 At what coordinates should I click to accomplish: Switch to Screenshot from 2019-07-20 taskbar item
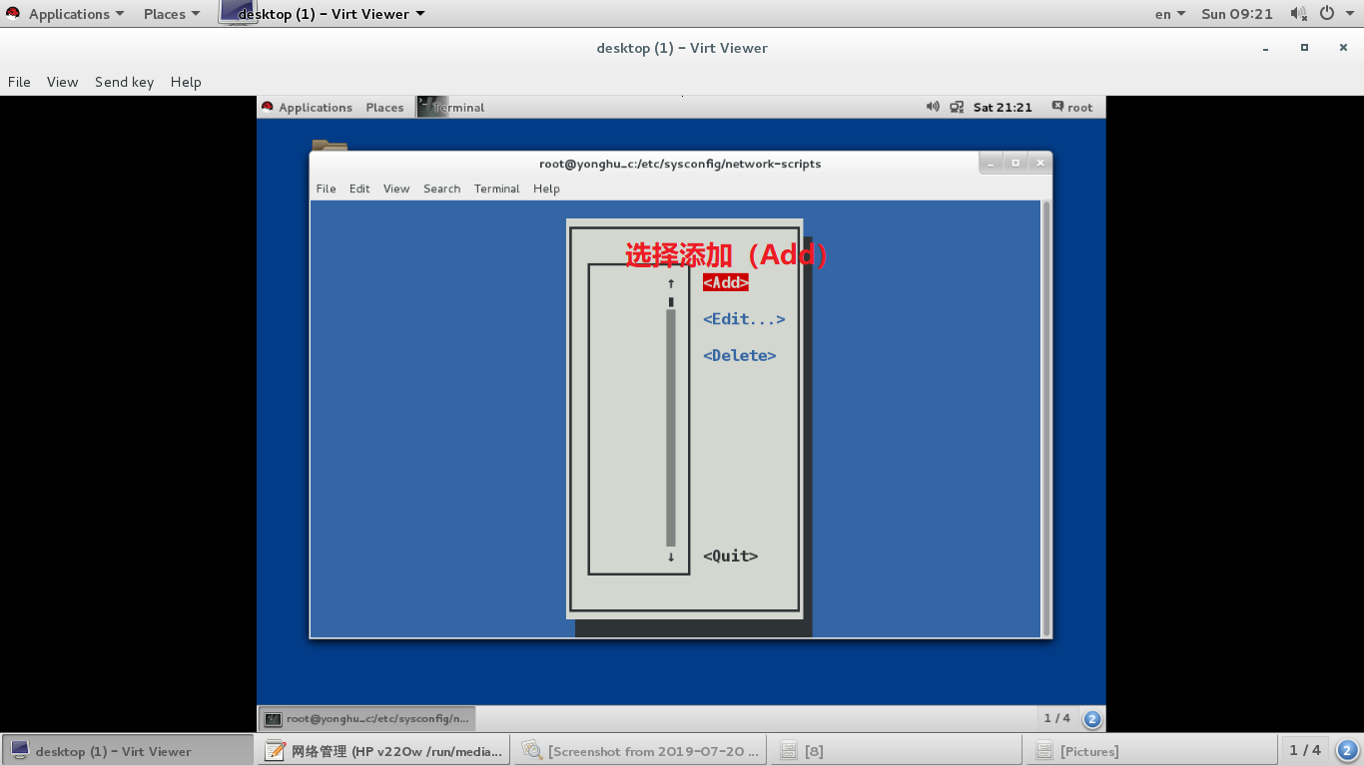tap(640, 751)
